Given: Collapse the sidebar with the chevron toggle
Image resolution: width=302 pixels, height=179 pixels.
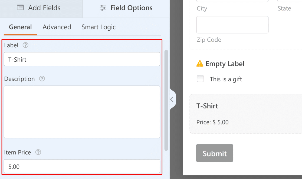Looking at the screenshot, I should tap(172, 99).
